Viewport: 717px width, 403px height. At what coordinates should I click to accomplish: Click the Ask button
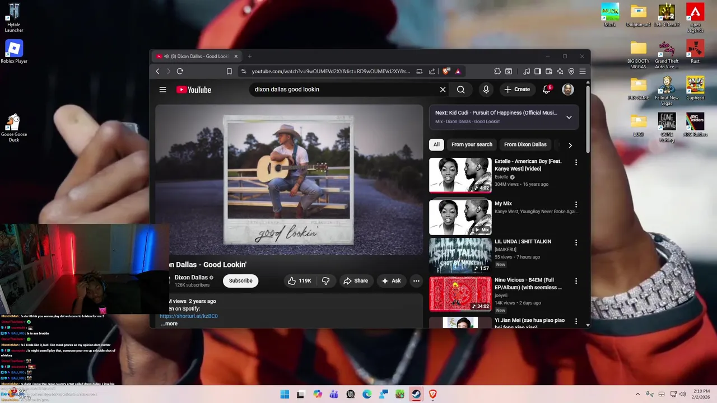[391, 281]
